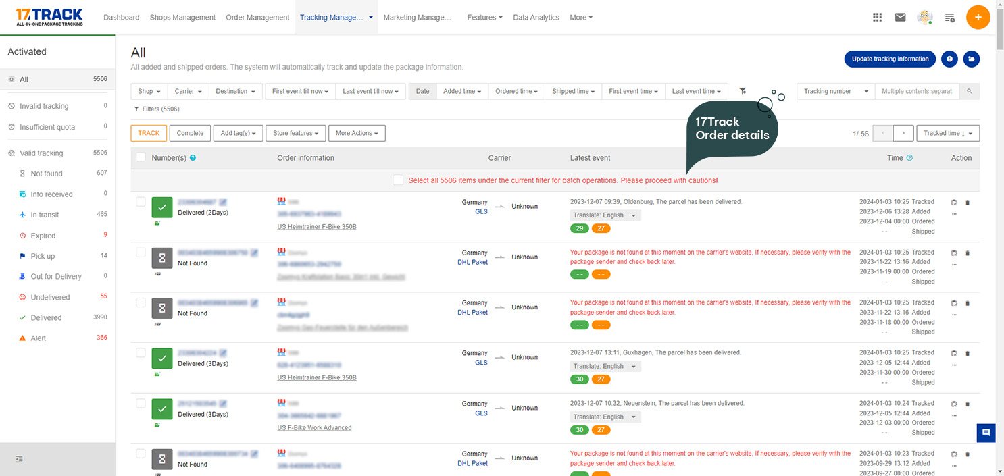Expand the 'More Actions' dropdown

click(x=357, y=133)
